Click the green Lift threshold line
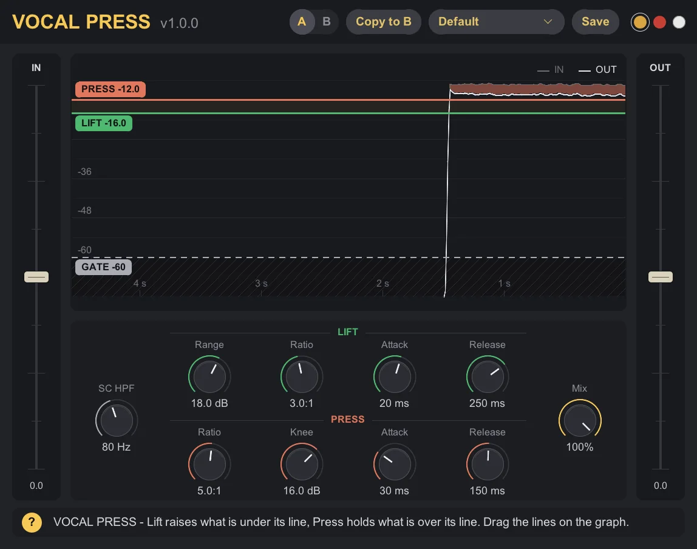The height and width of the screenshot is (549, 697). pyautogui.click(x=348, y=114)
